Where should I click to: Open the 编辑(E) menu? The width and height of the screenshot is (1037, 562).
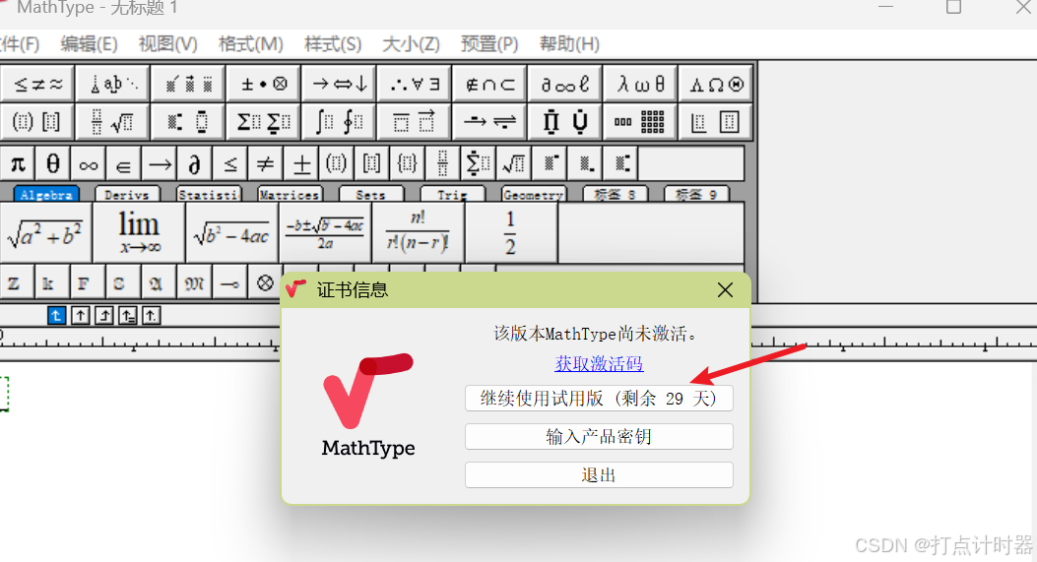[89, 44]
